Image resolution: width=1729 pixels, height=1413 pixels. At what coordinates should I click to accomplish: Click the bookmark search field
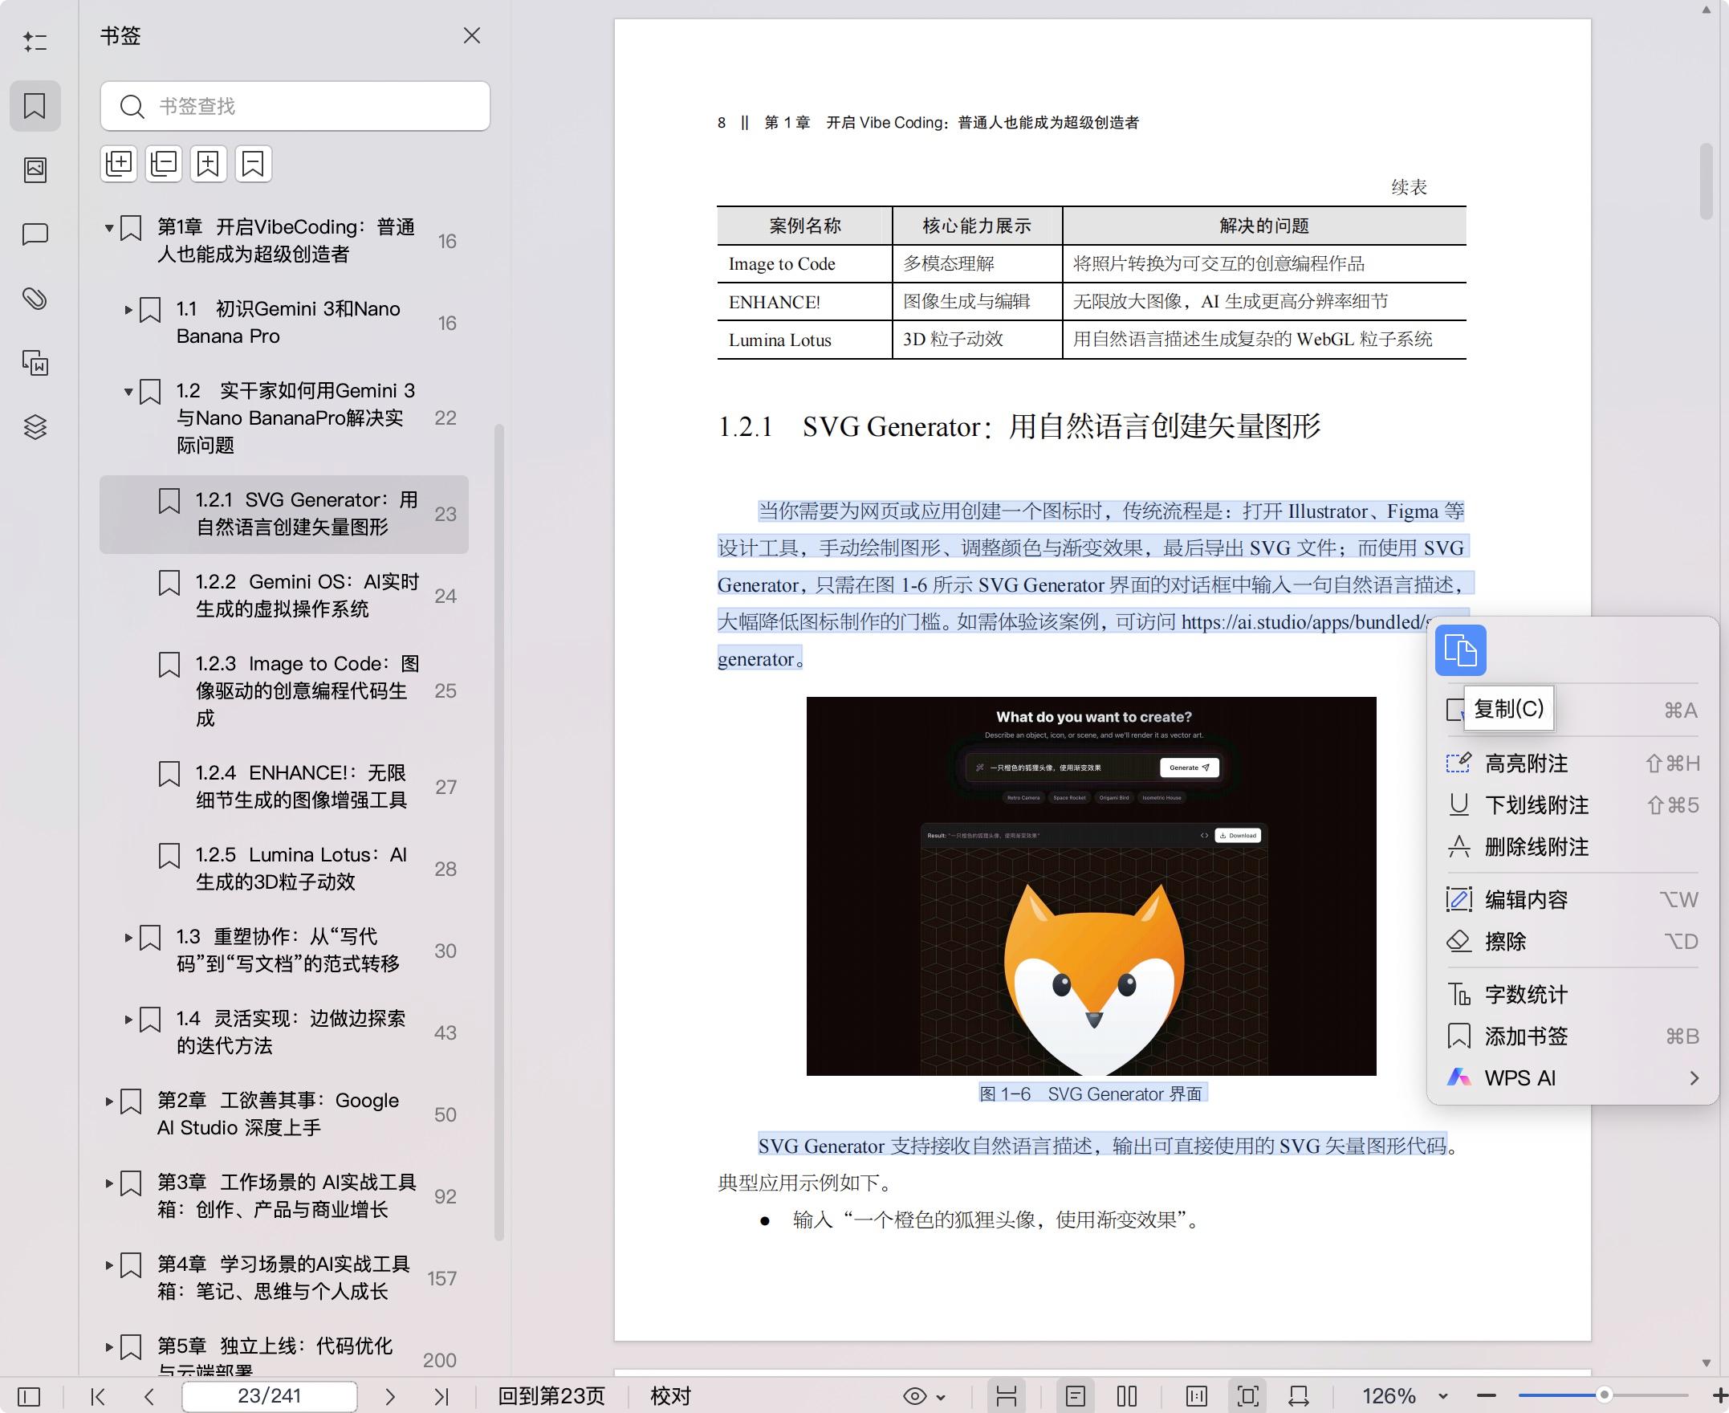[x=295, y=106]
